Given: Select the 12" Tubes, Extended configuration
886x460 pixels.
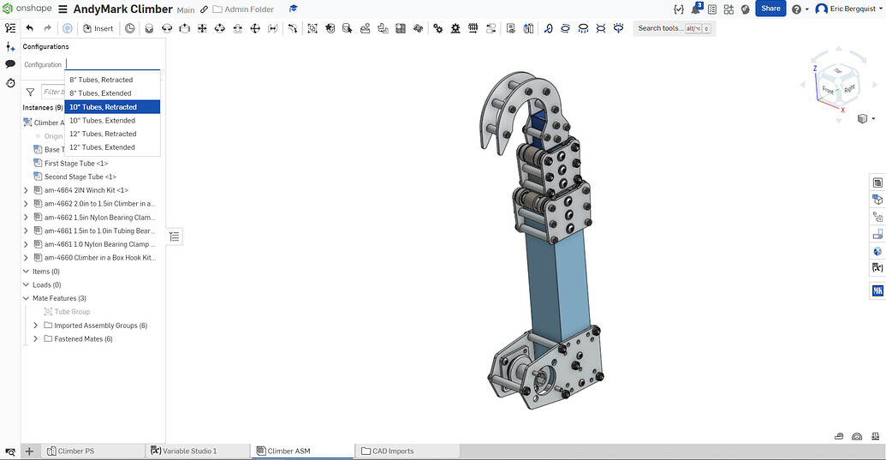Looking at the screenshot, I should click(102, 147).
